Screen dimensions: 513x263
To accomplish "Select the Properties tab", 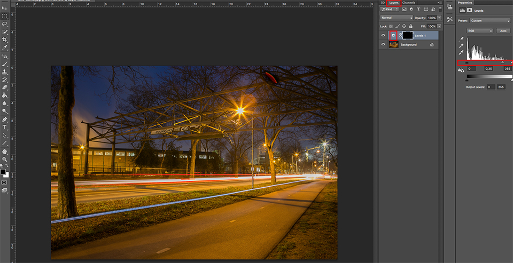I will (465, 3).
